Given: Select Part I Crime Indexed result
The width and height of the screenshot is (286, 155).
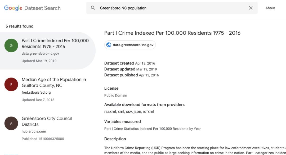Looking at the screenshot, I should (x=55, y=43).
